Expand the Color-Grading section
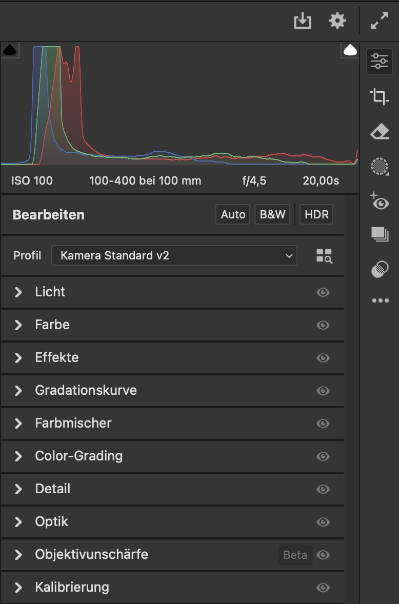 coord(18,456)
